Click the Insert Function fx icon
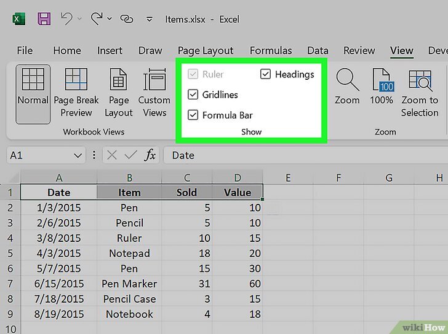 point(150,155)
